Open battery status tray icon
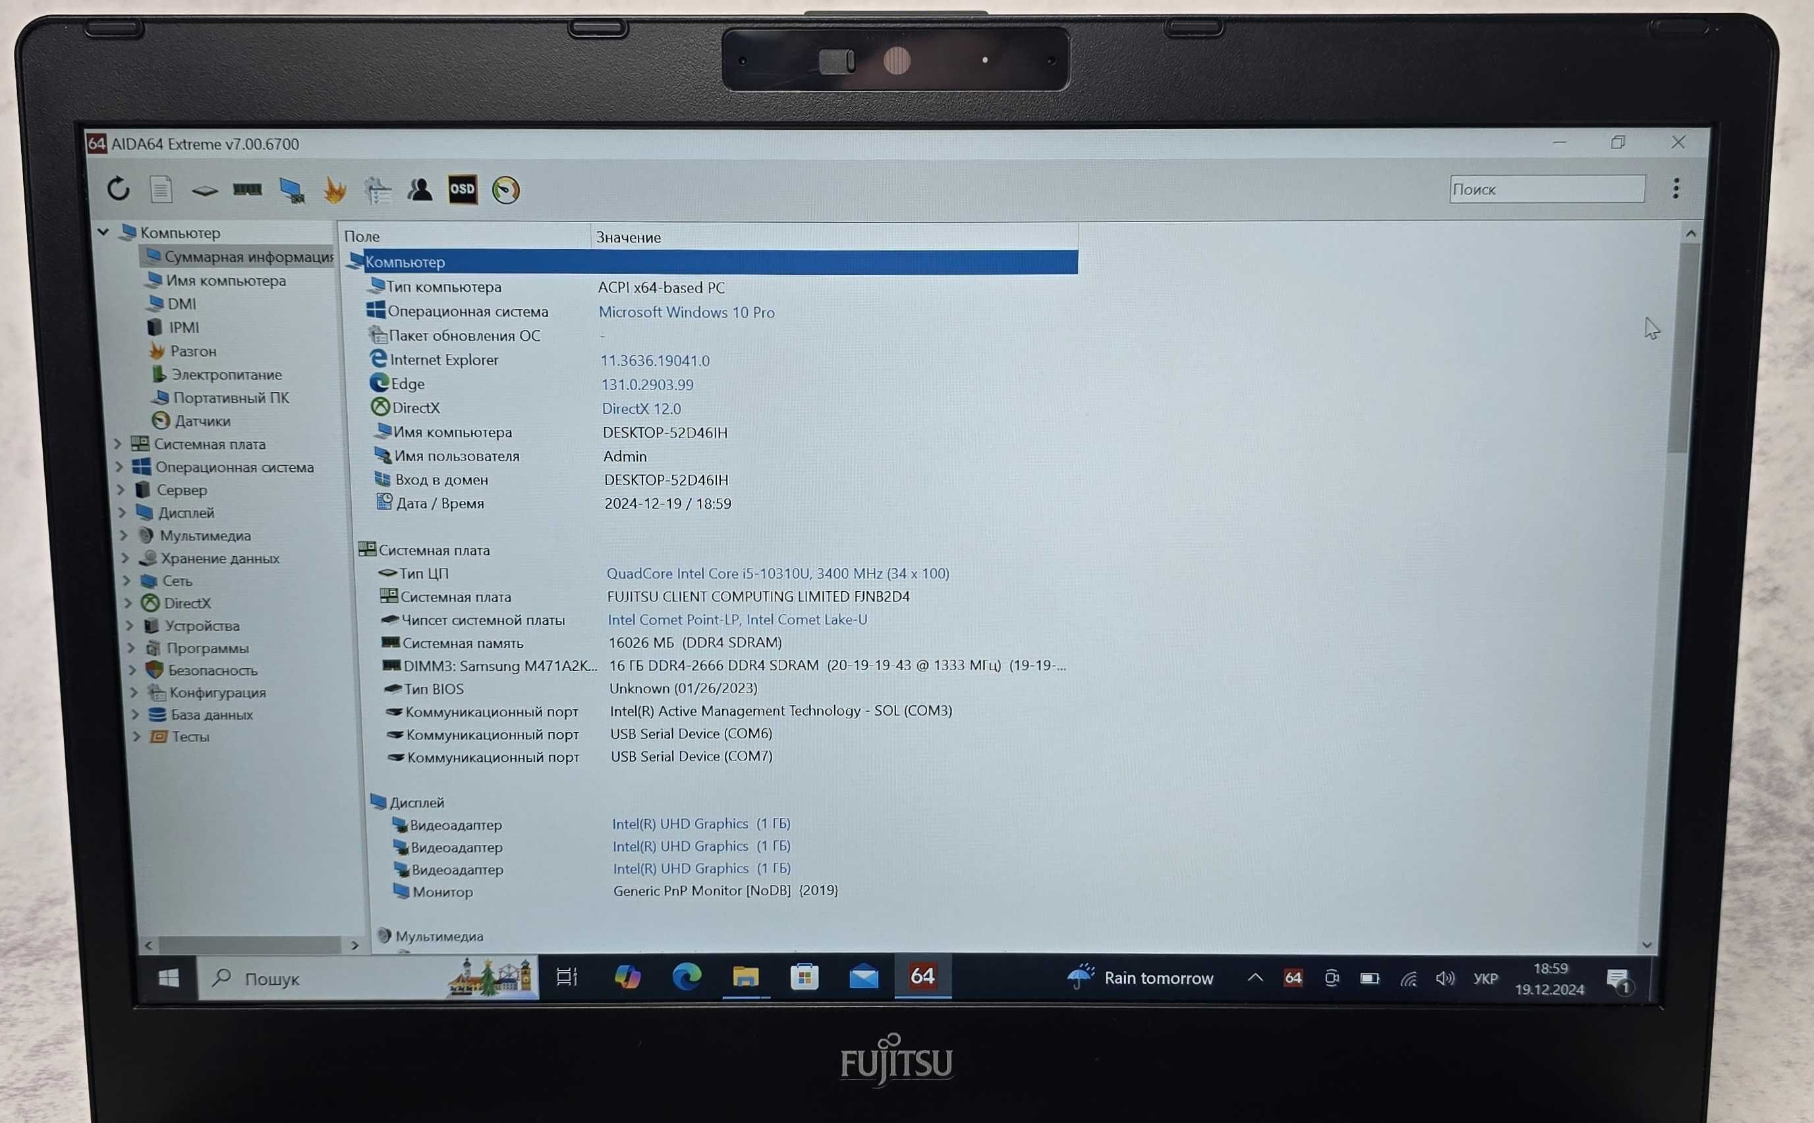 pos(1369,979)
